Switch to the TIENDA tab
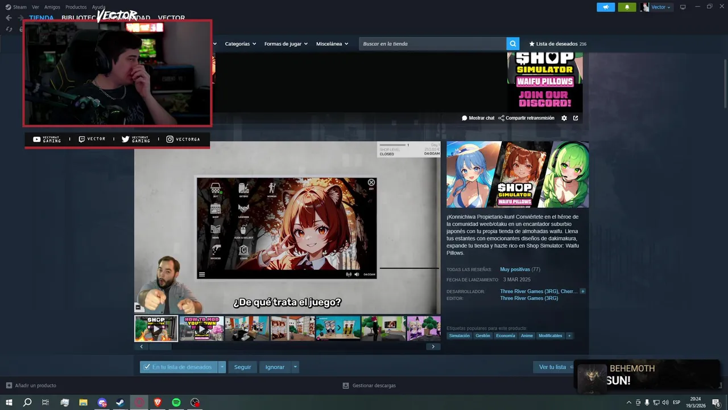728x410 pixels. tap(42, 18)
